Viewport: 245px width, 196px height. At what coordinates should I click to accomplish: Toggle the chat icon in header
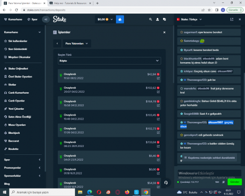(x=165, y=19)
